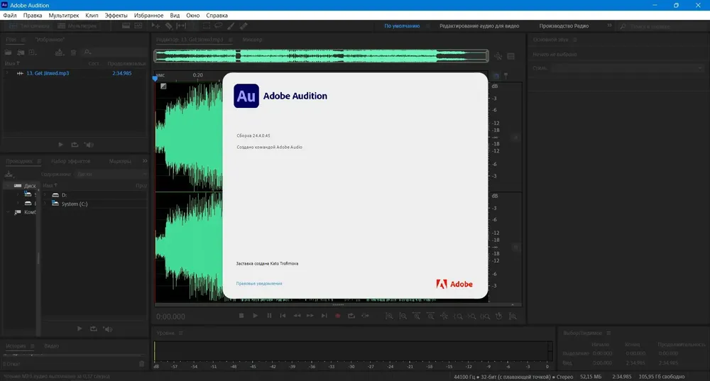Switch to the Waveform editor view
Viewport: 710px width, 381px height.
(x=31, y=26)
